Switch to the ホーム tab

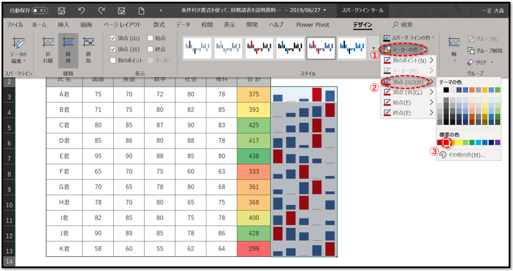pyautogui.click(x=39, y=25)
